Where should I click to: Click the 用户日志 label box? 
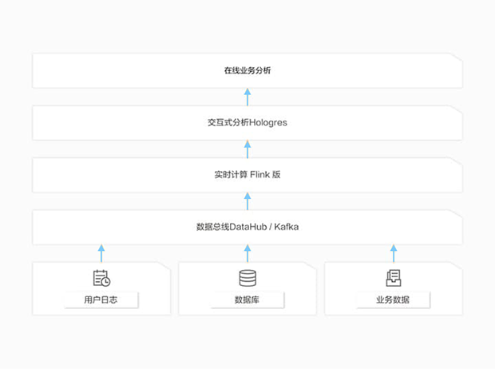click(101, 300)
